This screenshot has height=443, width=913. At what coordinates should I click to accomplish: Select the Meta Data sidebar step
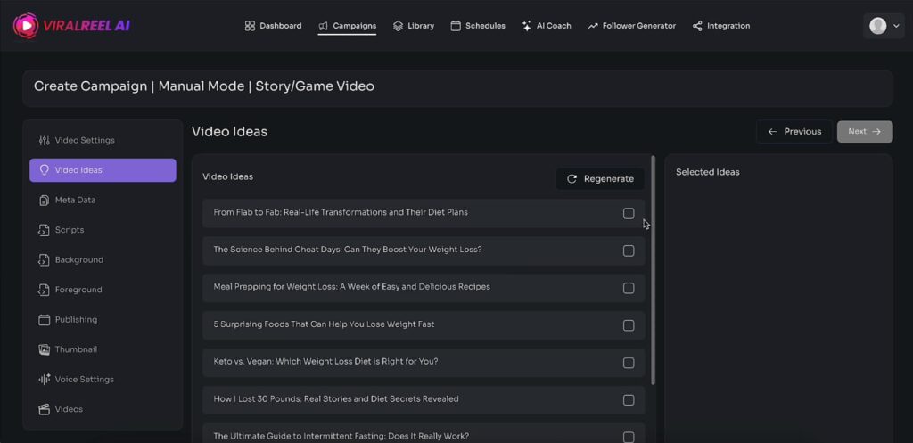click(103, 201)
